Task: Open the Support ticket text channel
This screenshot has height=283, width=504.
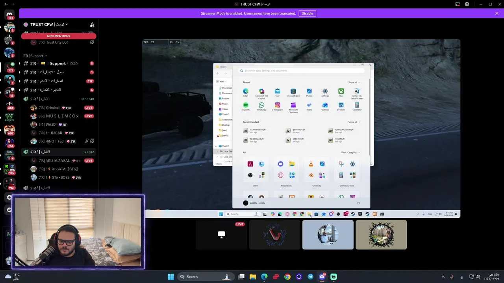Action: (x=58, y=63)
